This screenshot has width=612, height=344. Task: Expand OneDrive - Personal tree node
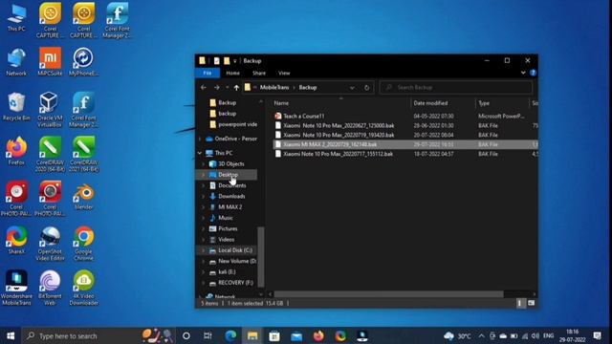pos(200,139)
